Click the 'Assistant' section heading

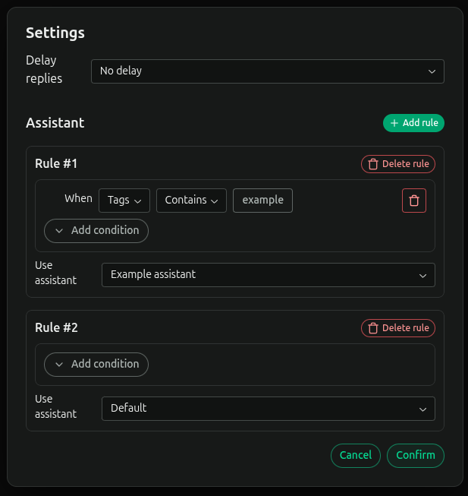[55, 123]
